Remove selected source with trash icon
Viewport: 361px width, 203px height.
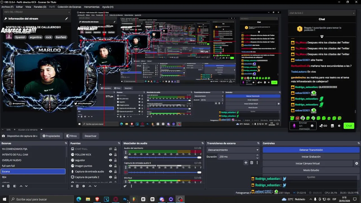click(x=77, y=186)
